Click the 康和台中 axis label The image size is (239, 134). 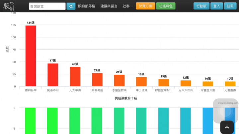point(31,90)
